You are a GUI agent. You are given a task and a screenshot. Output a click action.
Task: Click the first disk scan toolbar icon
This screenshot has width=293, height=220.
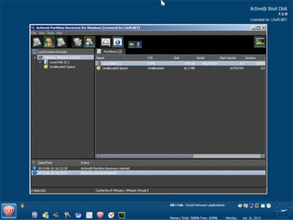[x=37, y=42]
